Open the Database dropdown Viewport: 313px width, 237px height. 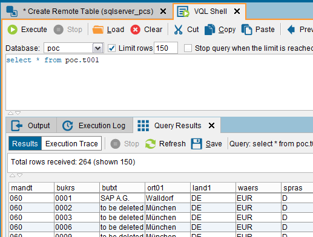98,48
